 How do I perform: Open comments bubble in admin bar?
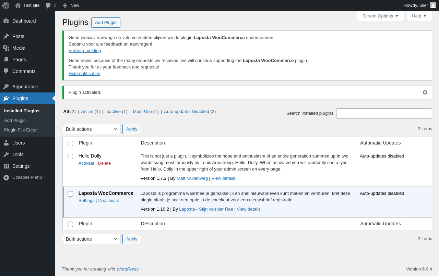(x=51, y=5)
